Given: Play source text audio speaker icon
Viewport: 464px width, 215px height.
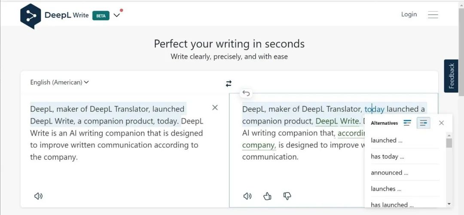Looking at the screenshot, I should coord(38,196).
